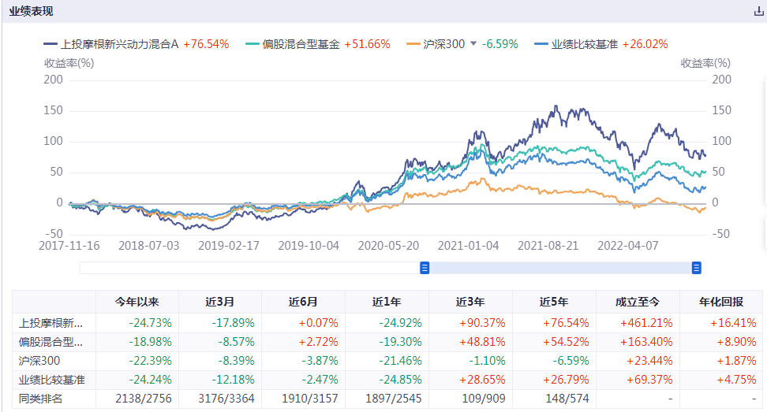Screen dimensions: 767x412
Task: Click the 近6月 column header
Action: (304, 302)
